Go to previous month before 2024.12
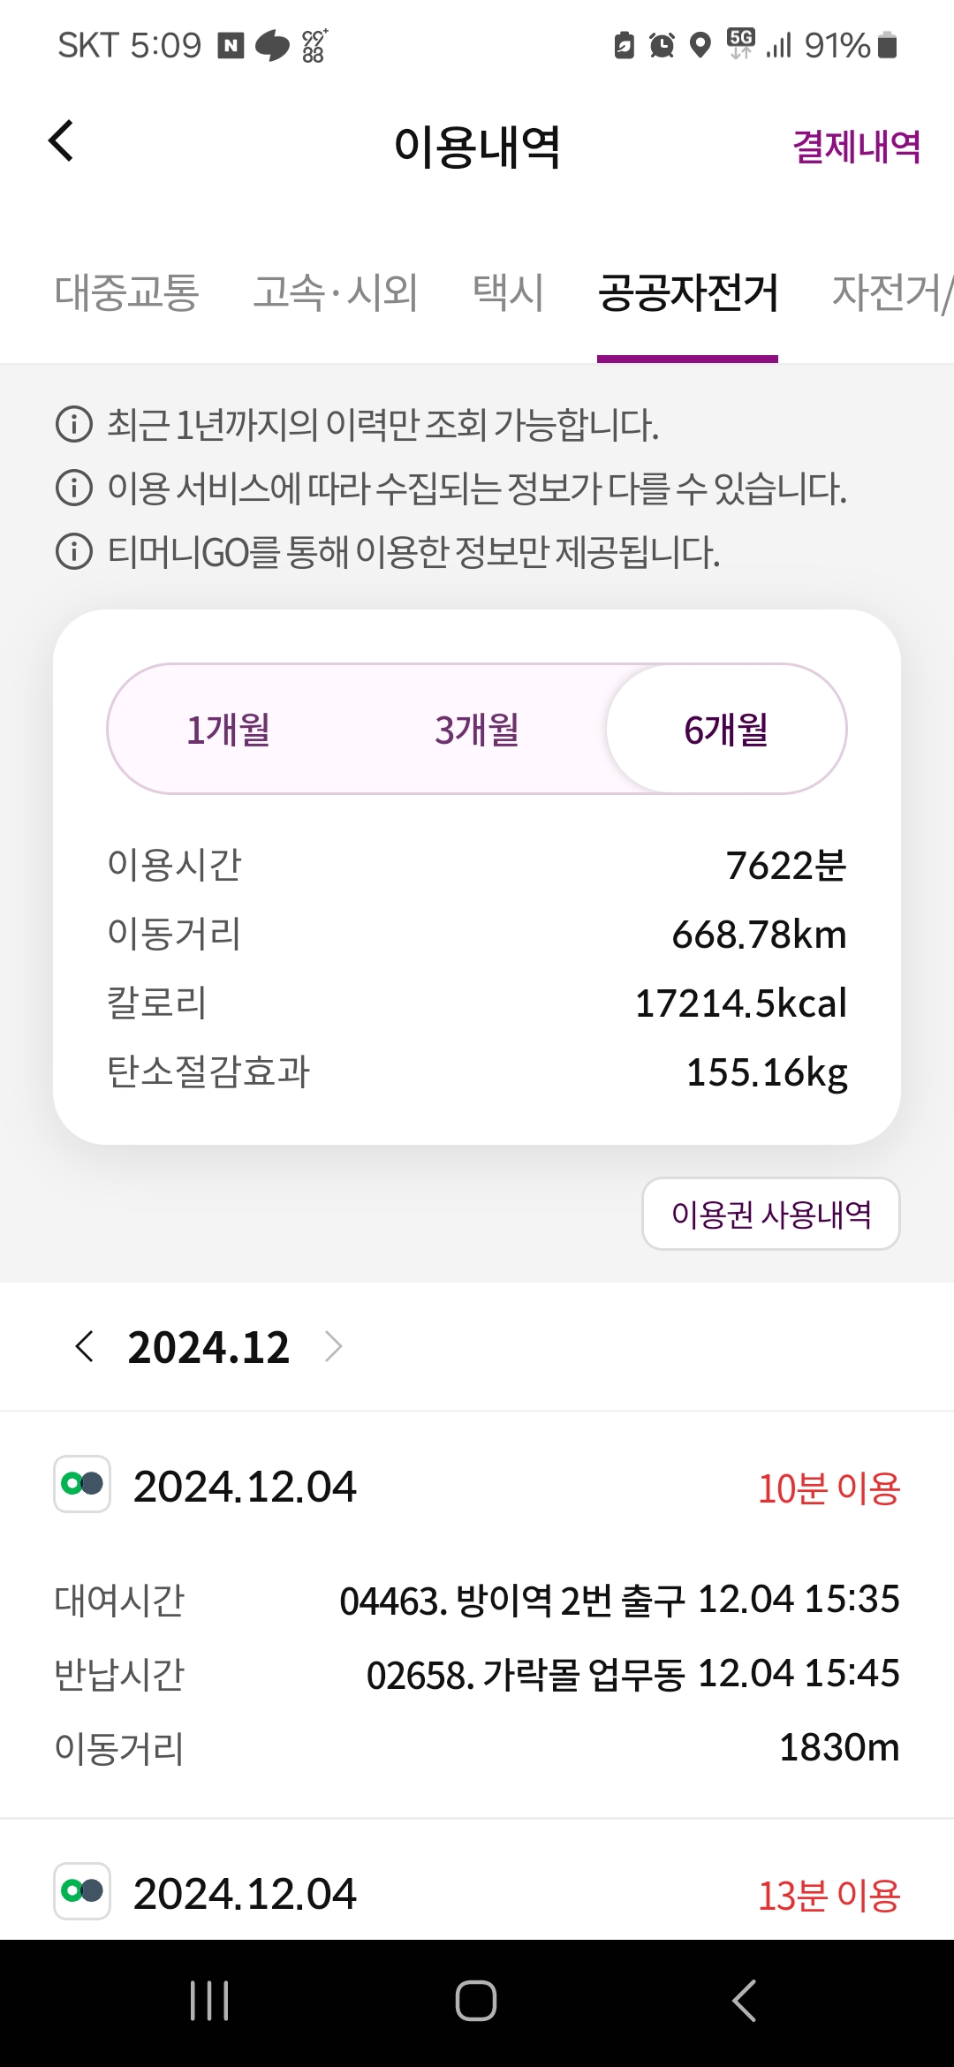 coord(85,1347)
